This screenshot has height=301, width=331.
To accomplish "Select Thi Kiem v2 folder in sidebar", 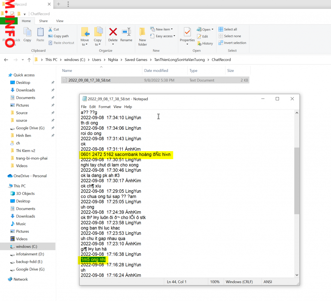I will coord(26,150).
